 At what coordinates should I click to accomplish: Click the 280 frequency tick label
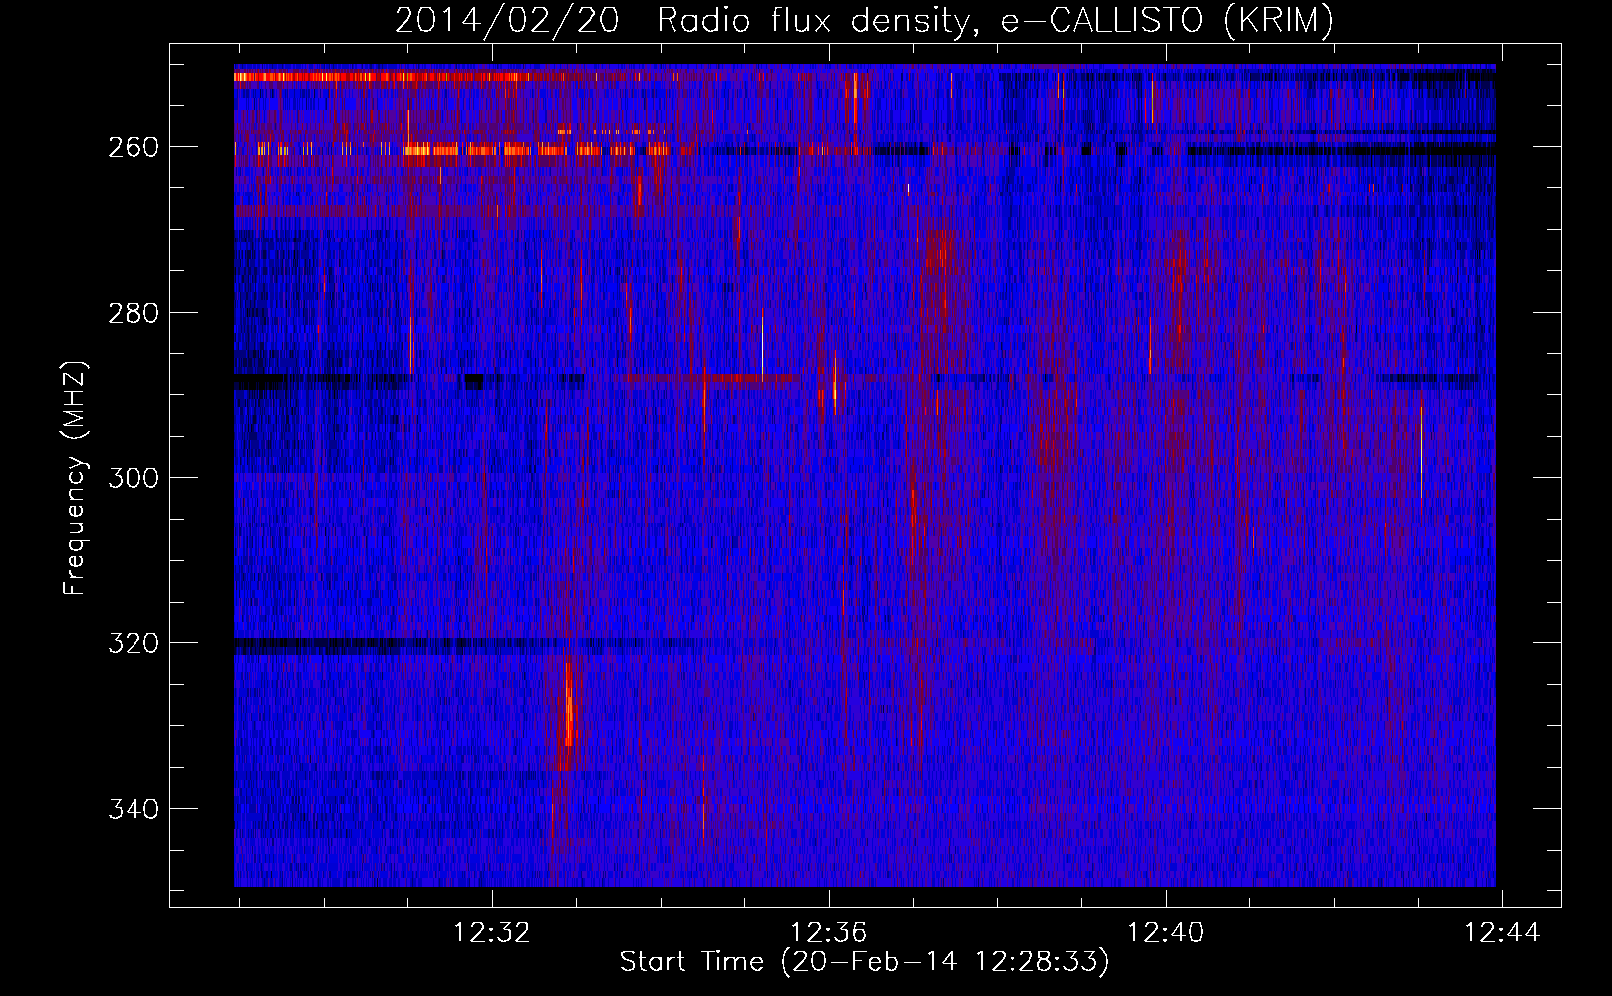pos(133,313)
